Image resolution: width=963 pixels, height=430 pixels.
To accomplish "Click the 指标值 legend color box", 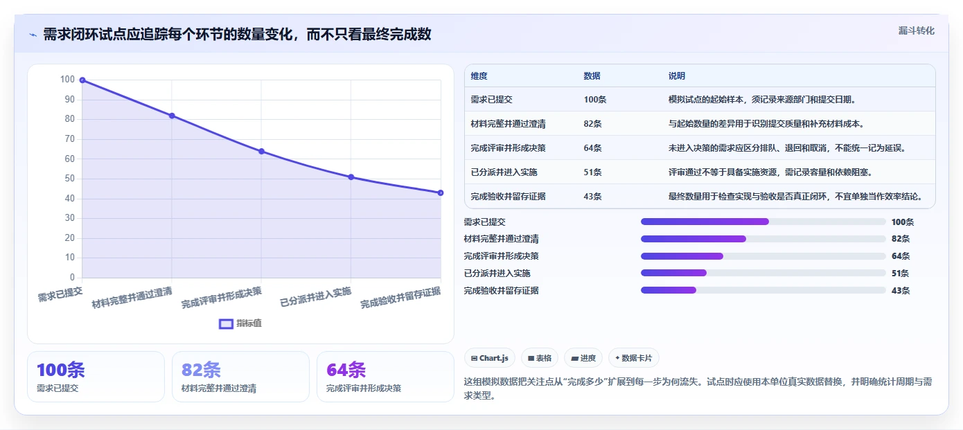I will tap(226, 323).
